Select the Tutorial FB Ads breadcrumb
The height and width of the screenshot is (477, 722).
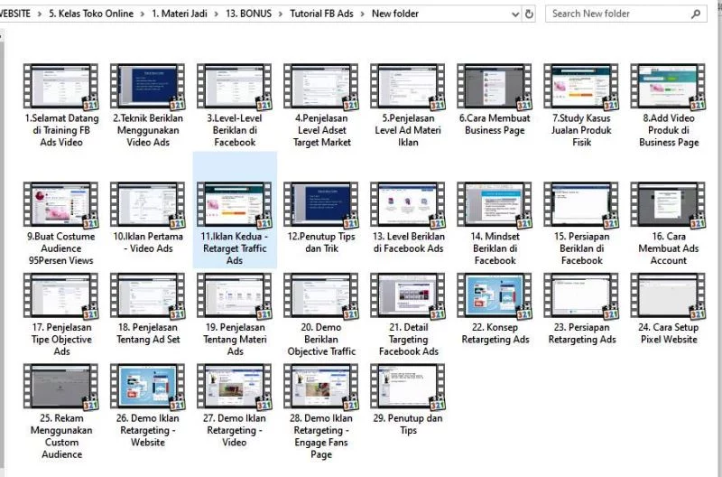[321, 14]
